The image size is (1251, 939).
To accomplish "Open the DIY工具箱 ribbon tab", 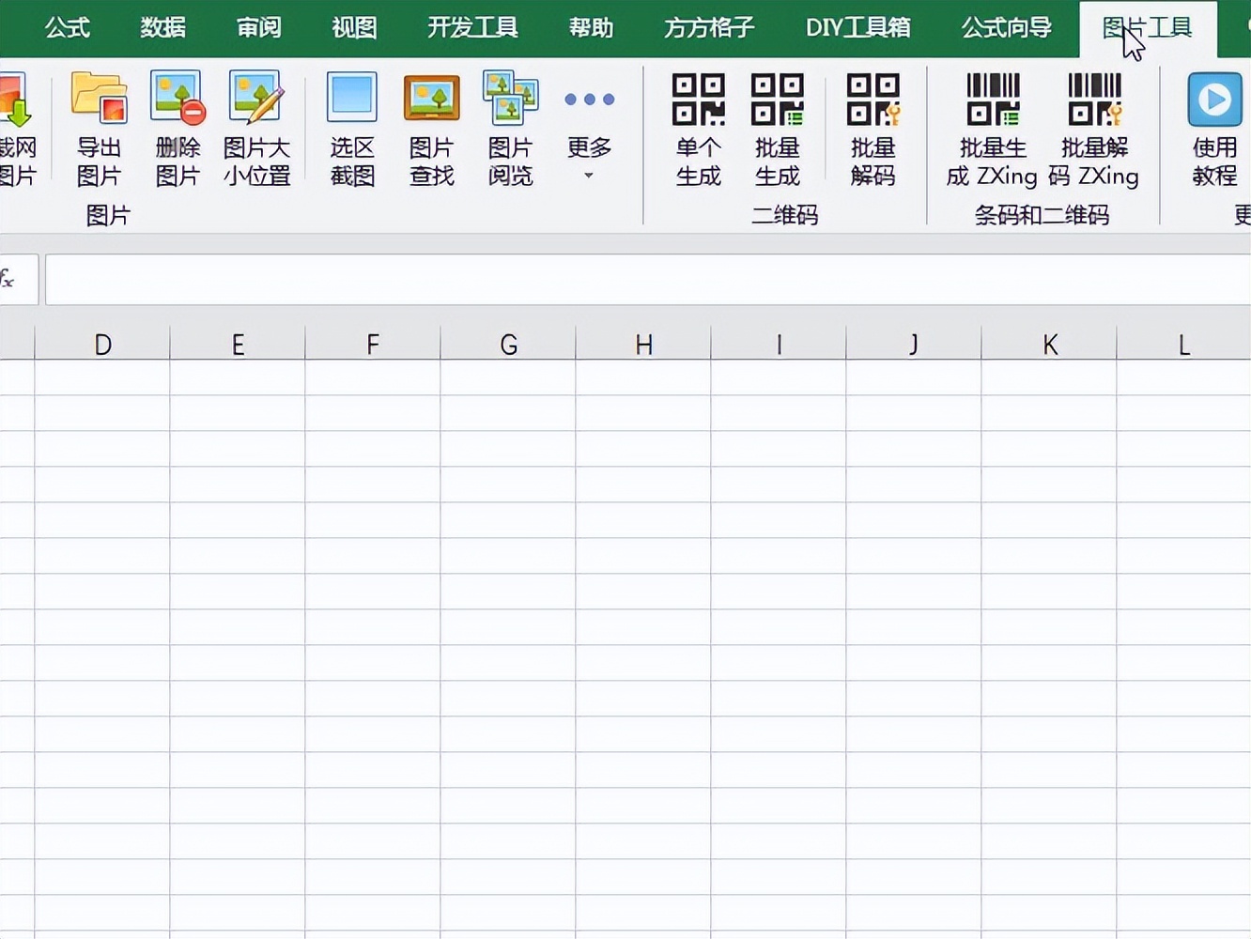I will coord(857,28).
